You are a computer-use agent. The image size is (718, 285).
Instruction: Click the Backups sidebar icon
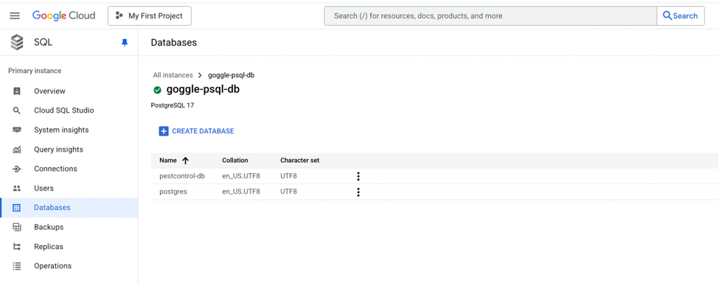[x=17, y=227]
